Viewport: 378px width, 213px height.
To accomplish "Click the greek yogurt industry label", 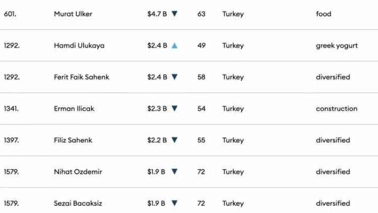I will [337, 45].
